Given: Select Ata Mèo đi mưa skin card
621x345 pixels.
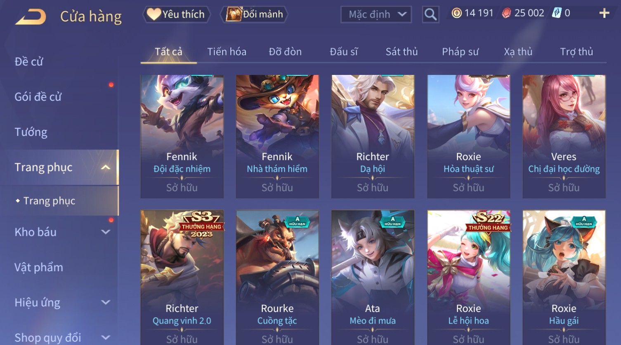Looking at the screenshot, I should (x=373, y=277).
